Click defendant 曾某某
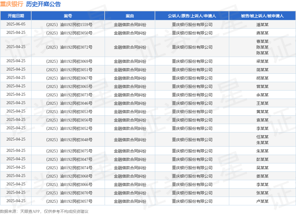The width and height of the screenshot is (296, 214). [262, 86]
